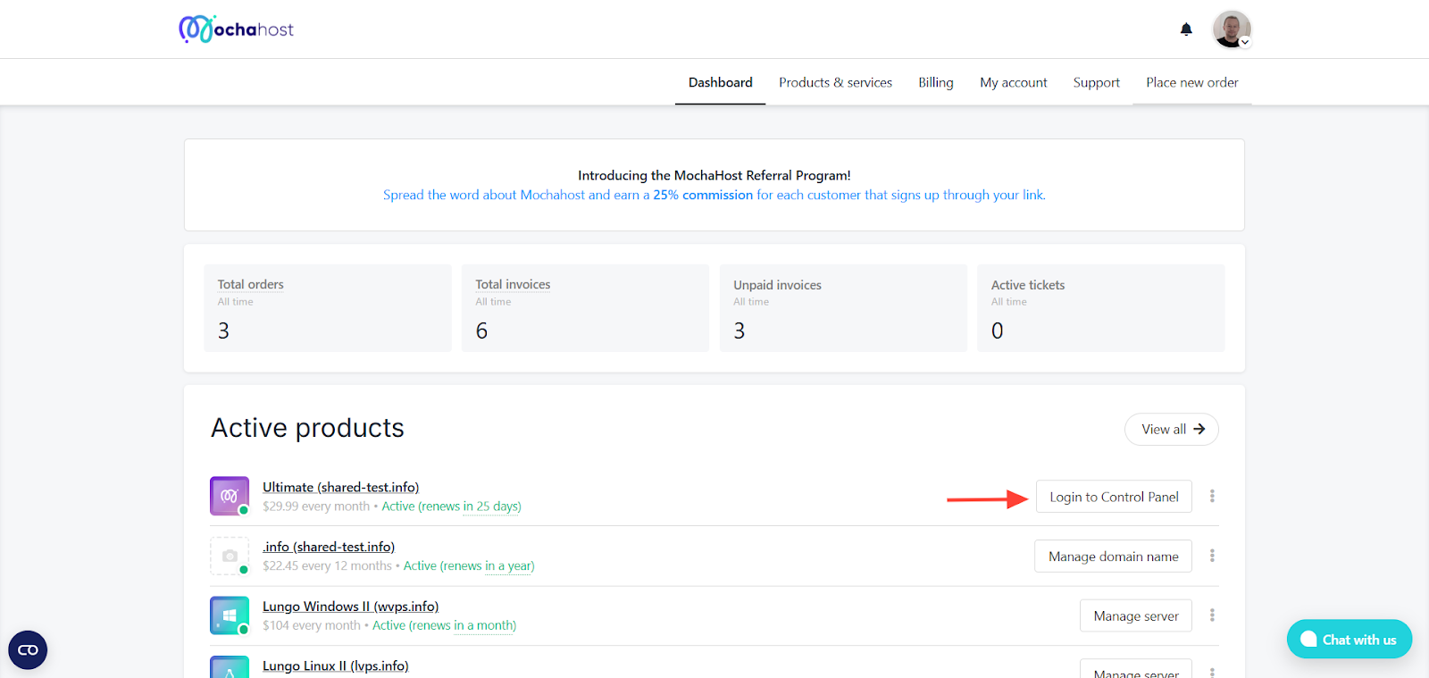
Task: Click the Lungo Linux II icon
Action: 230,667
